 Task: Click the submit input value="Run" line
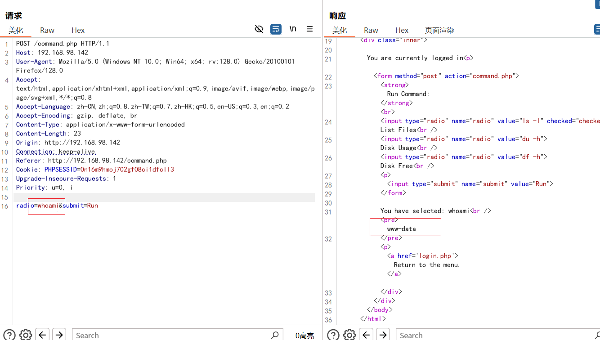[x=470, y=184]
